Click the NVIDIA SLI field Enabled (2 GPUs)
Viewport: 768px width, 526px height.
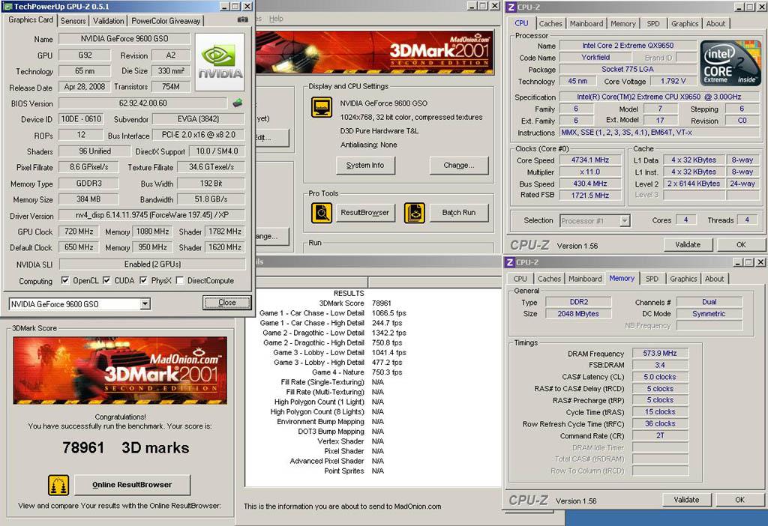pyautogui.click(x=152, y=264)
